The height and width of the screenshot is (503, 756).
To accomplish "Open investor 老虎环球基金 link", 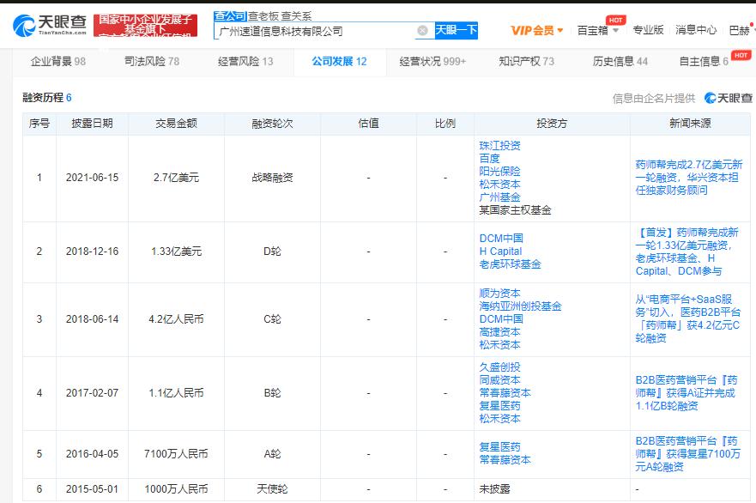I will pos(510,264).
